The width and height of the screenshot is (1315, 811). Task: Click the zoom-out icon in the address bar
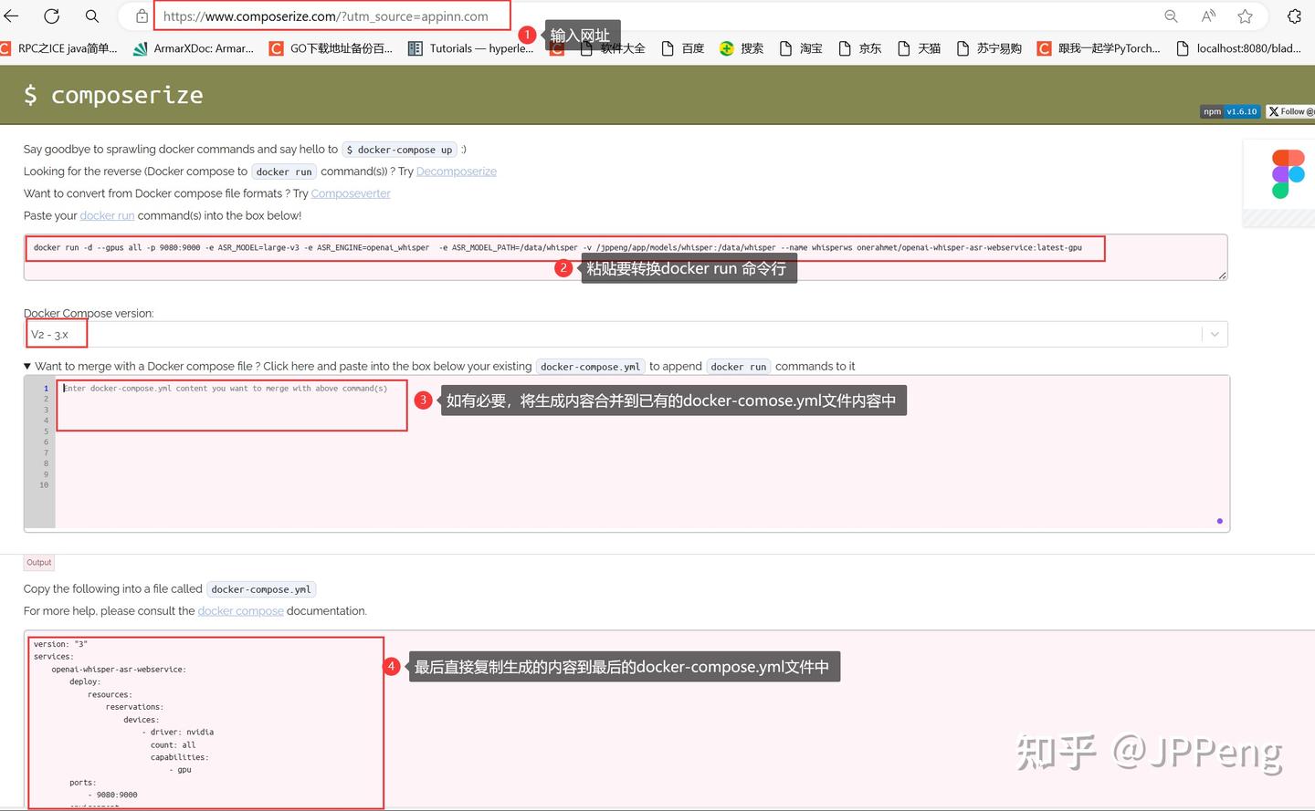(1170, 16)
